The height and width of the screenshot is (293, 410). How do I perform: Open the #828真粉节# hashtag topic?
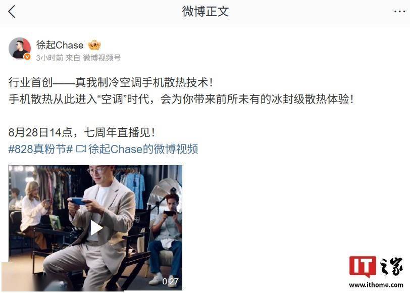pyautogui.click(x=40, y=149)
